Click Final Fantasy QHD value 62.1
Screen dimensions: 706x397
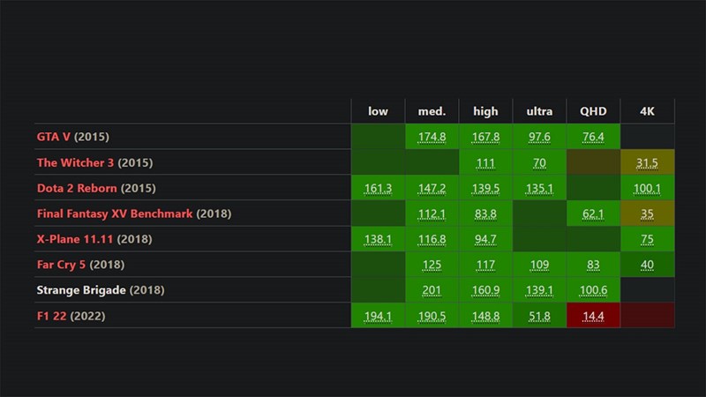click(593, 213)
